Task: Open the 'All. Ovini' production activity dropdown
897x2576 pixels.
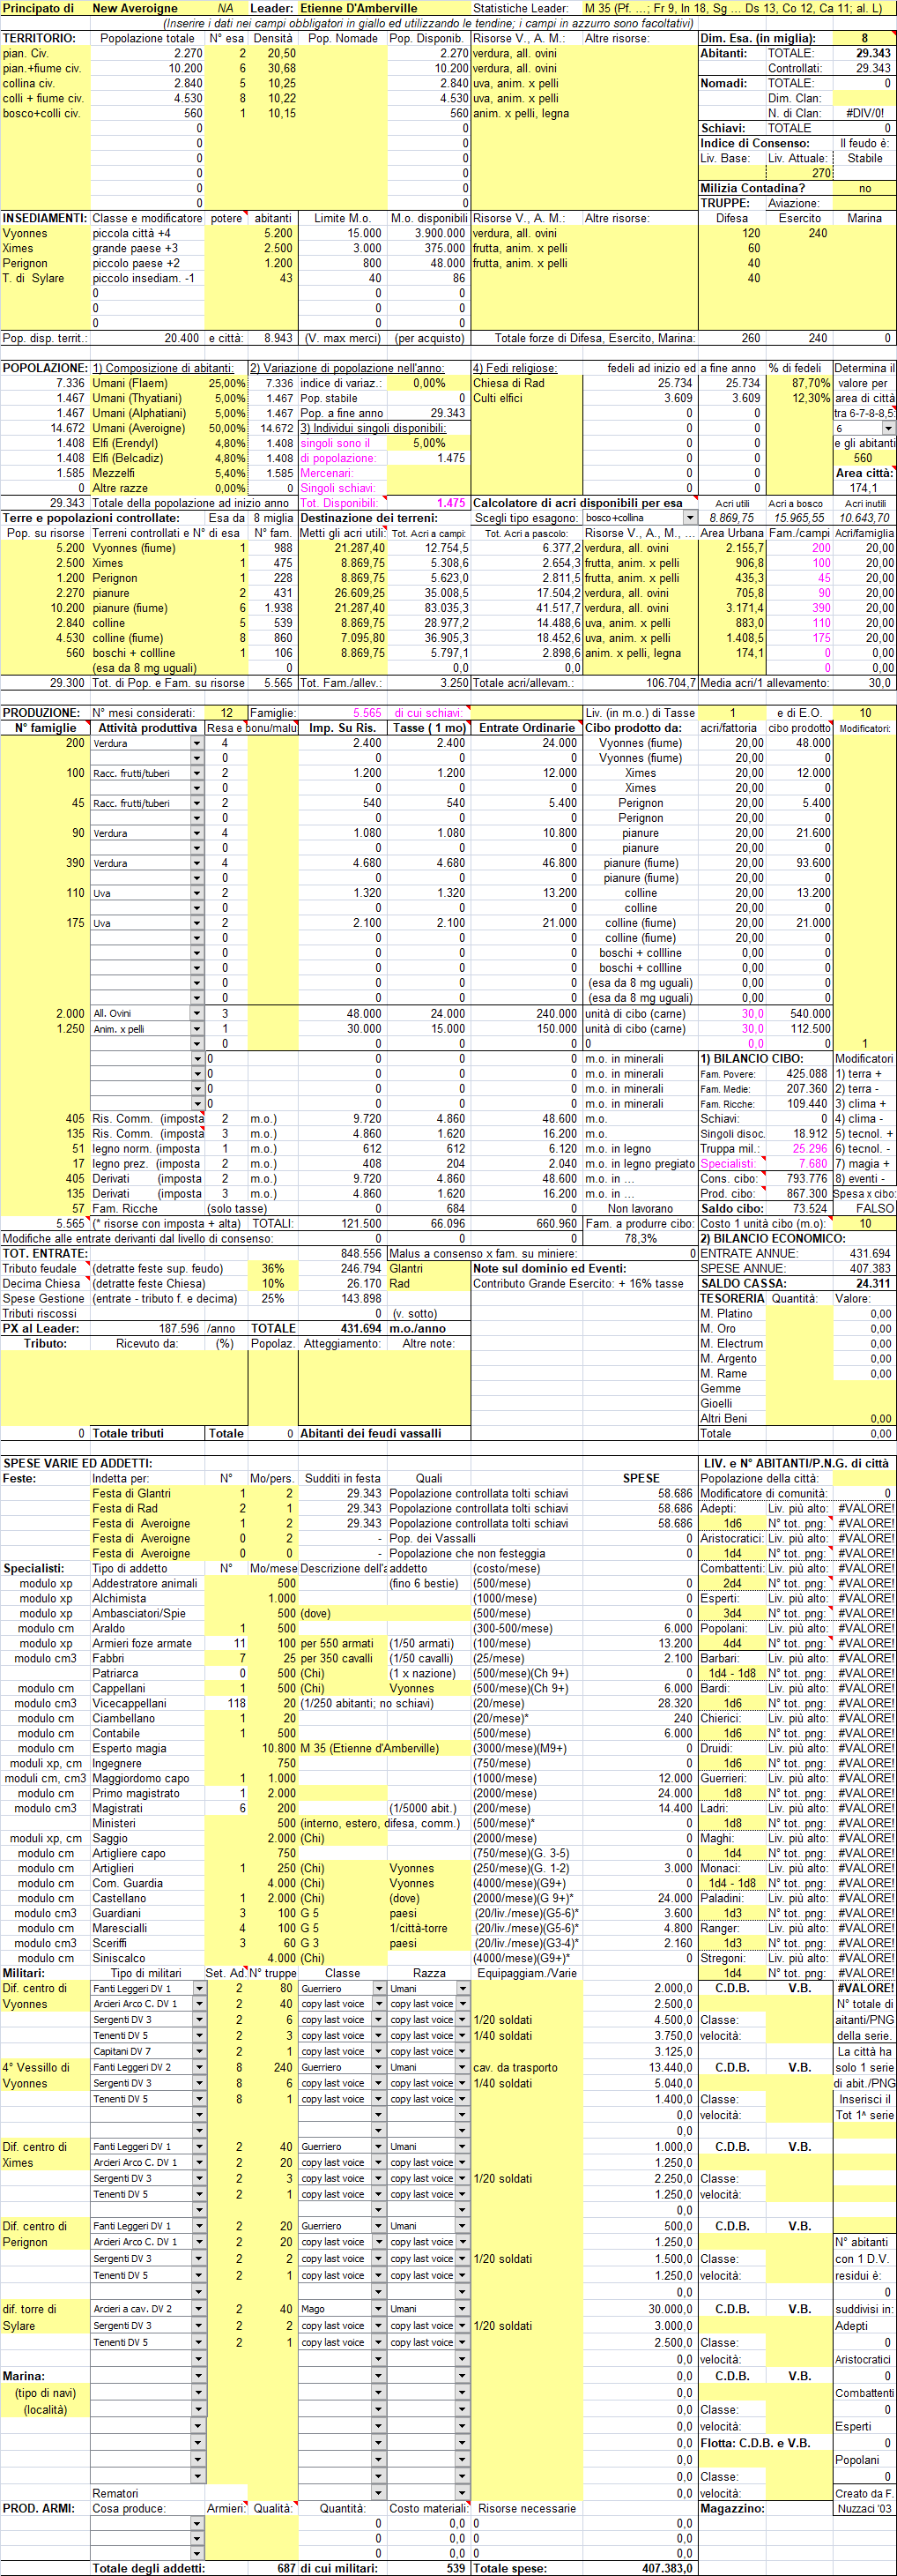Action: click(x=197, y=1013)
